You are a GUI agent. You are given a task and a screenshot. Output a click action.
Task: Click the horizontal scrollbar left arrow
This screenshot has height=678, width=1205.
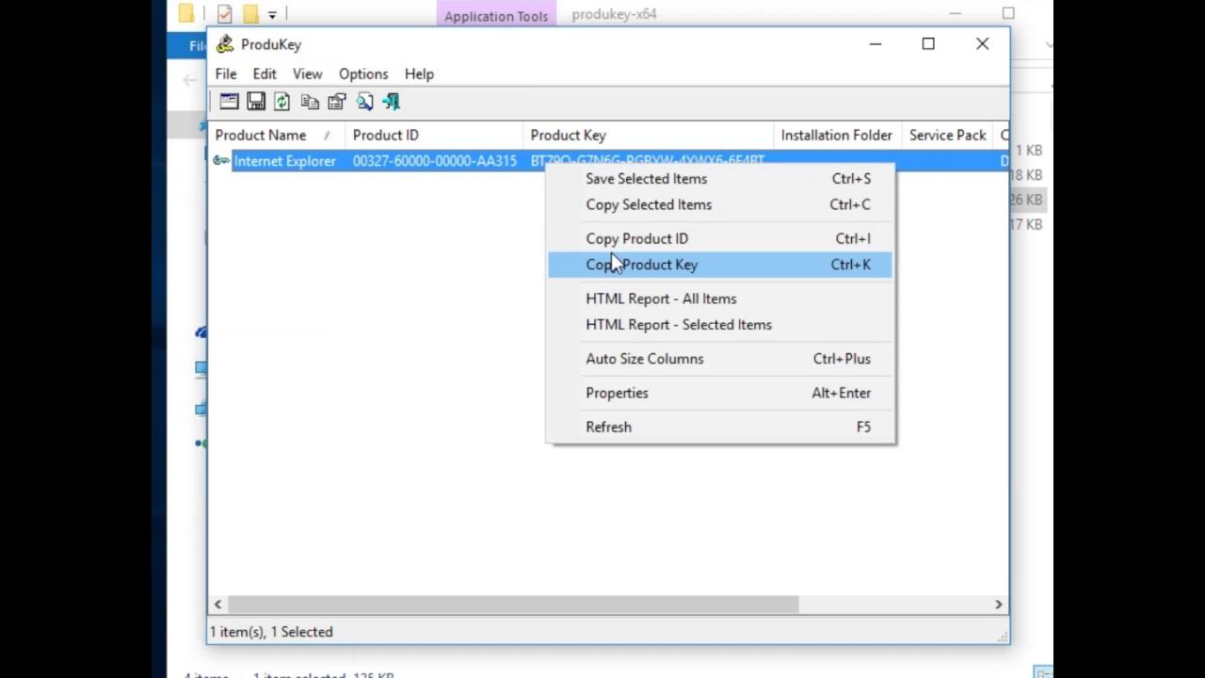click(x=218, y=605)
